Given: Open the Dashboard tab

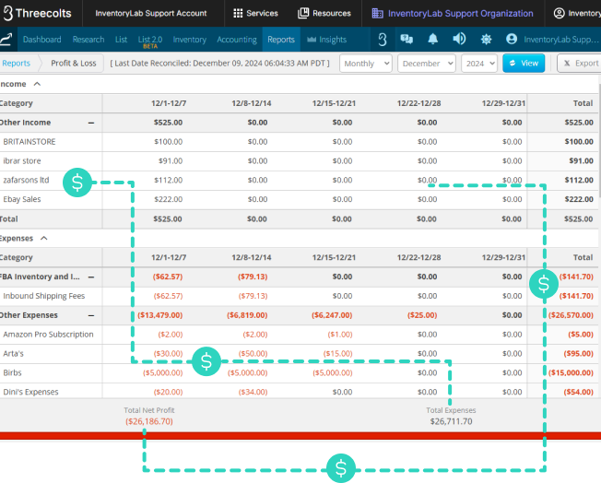Looking at the screenshot, I should coord(41,40).
